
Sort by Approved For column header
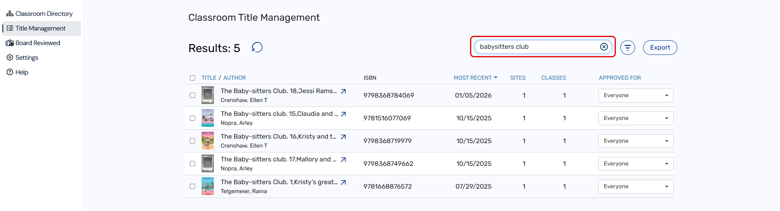[x=620, y=78]
